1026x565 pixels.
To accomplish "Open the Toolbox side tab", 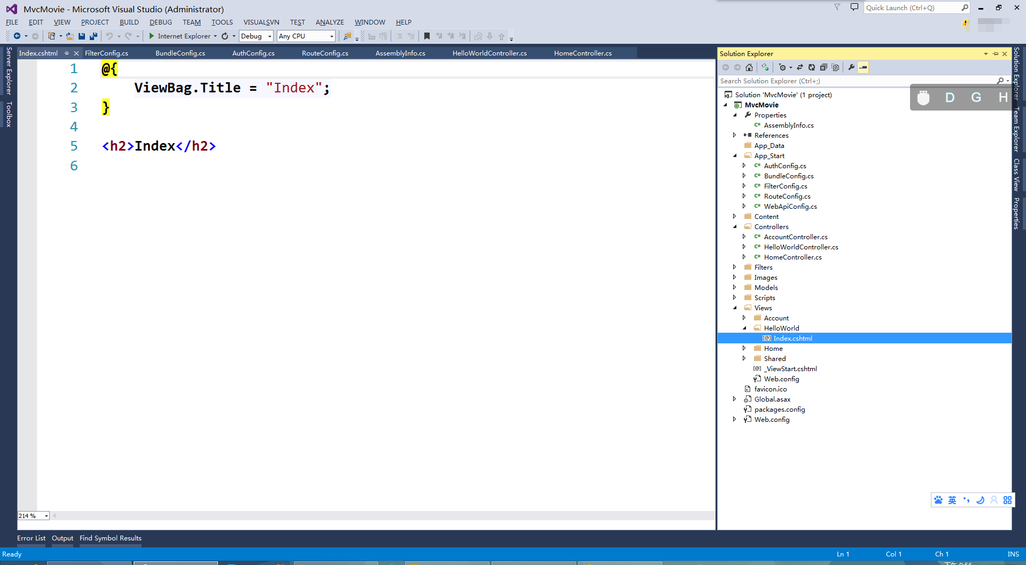I will pos(9,114).
